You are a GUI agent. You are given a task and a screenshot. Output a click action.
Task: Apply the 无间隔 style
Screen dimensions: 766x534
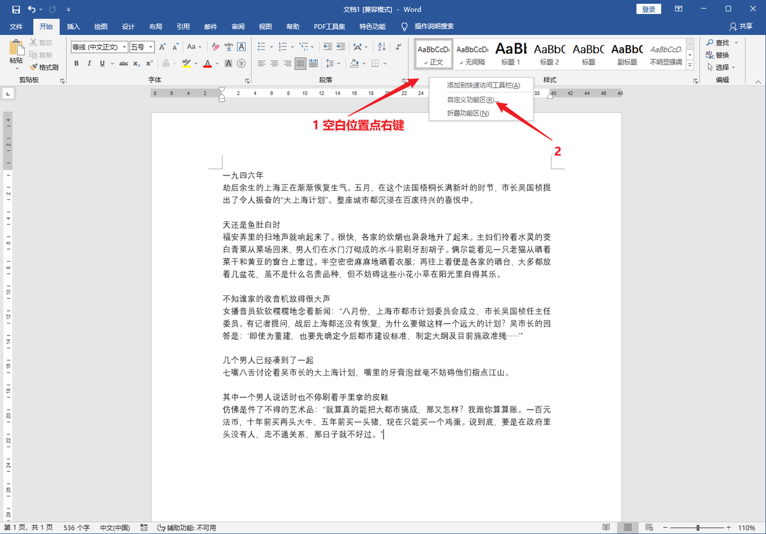pos(474,54)
